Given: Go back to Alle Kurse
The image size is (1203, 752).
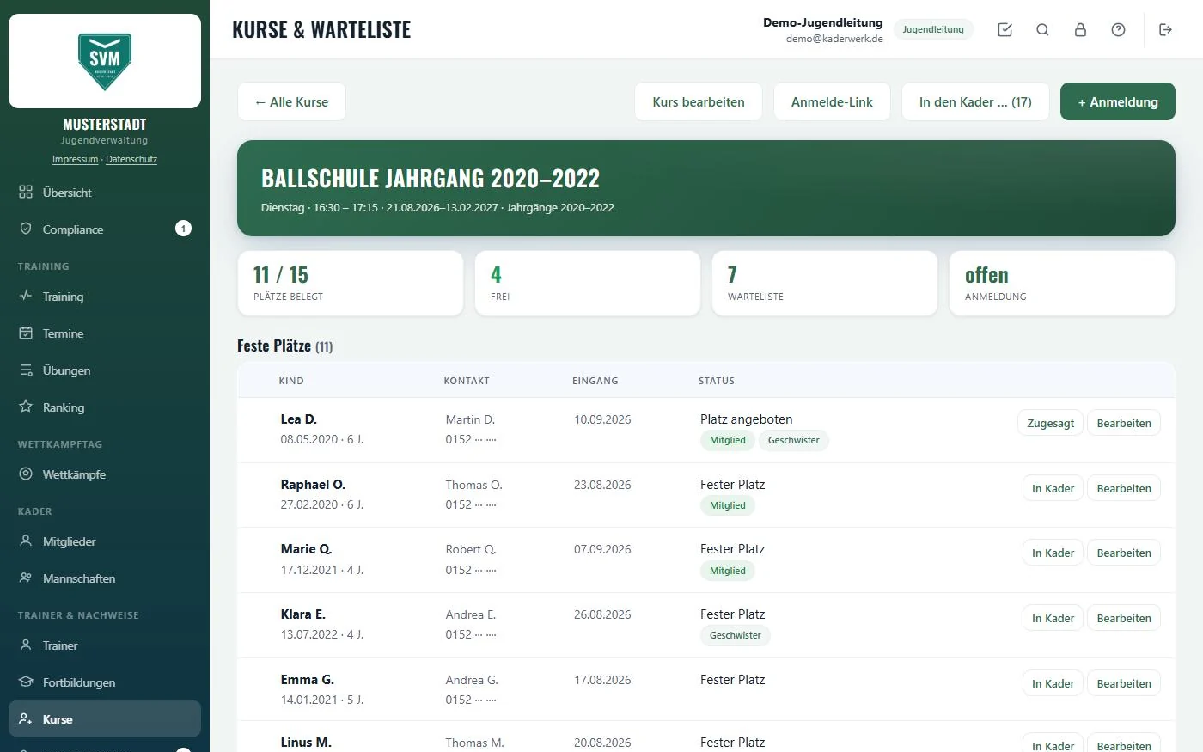Looking at the screenshot, I should pyautogui.click(x=291, y=101).
